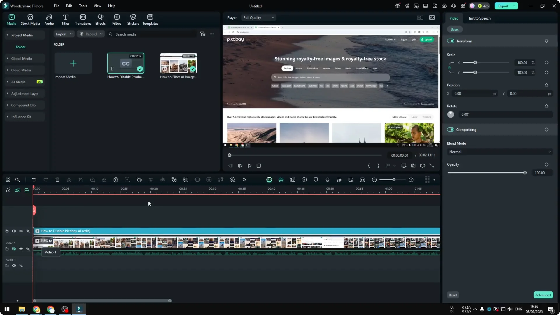Mute the Audio 1 track
Image resolution: width=560 pixels, height=315 pixels.
(x=14, y=265)
